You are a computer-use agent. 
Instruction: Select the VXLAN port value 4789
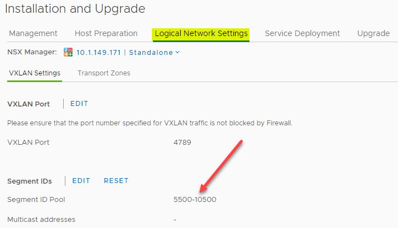(x=182, y=142)
